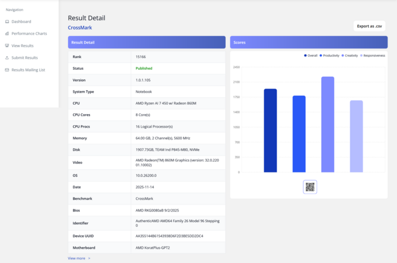Click the View more link text

tap(76, 258)
